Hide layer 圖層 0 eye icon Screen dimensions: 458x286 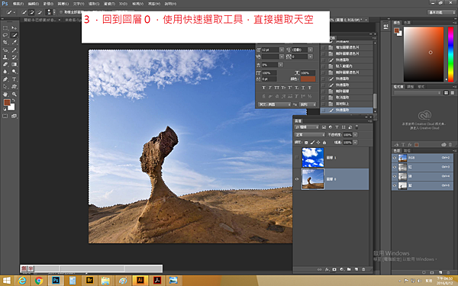tap(297, 179)
